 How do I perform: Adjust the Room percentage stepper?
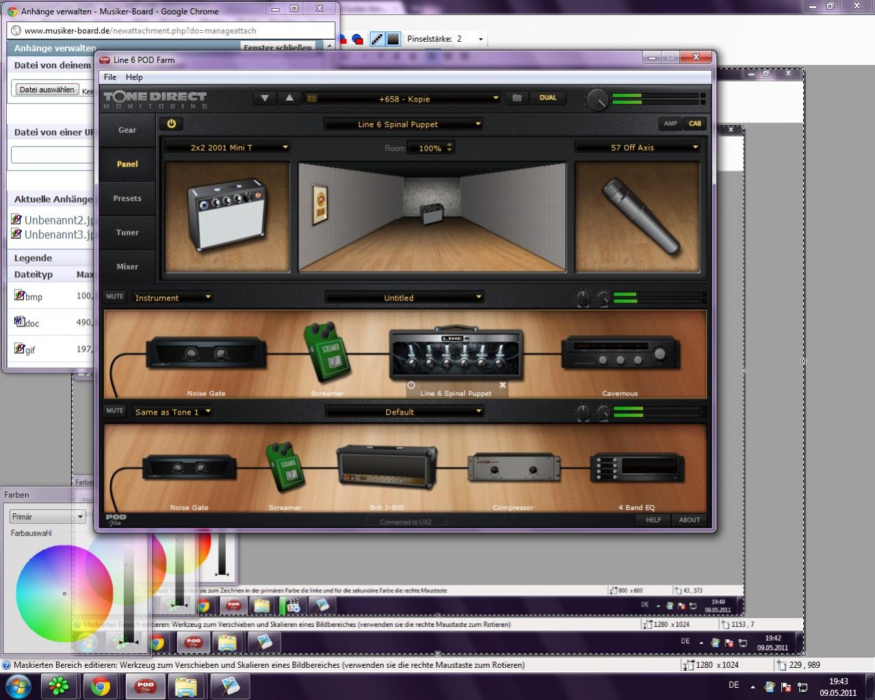449,148
